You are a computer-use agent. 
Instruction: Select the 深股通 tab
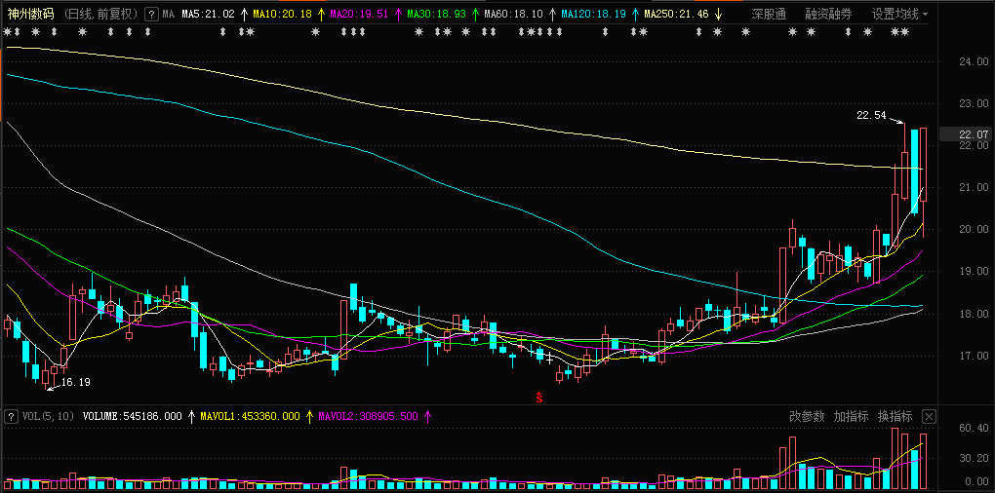click(x=769, y=14)
